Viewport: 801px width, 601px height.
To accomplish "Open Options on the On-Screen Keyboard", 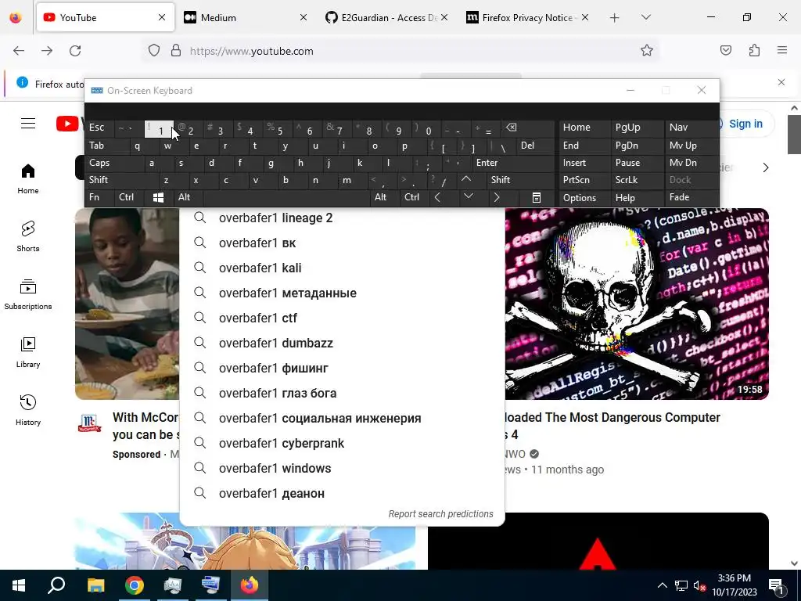I will [584, 197].
